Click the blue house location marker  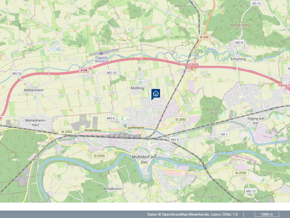tap(156, 94)
